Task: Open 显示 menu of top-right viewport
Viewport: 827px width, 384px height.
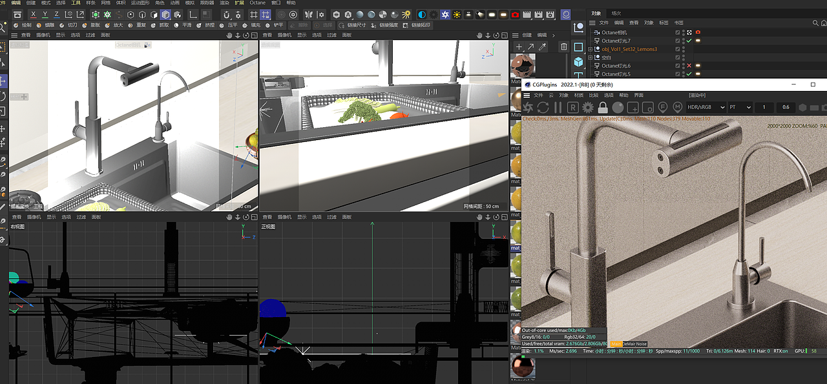Action: [x=302, y=35]
